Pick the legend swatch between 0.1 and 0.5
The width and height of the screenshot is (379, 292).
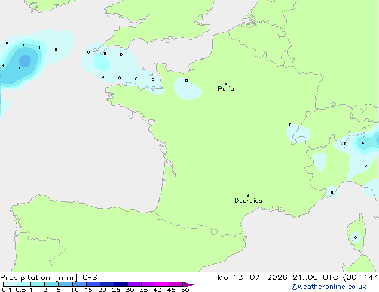[x=10, y=284]
